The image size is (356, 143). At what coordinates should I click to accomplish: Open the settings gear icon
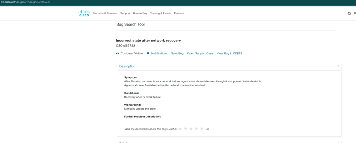349,13
